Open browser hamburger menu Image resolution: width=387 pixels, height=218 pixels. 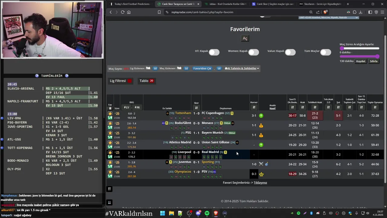(x=382, y=12)
